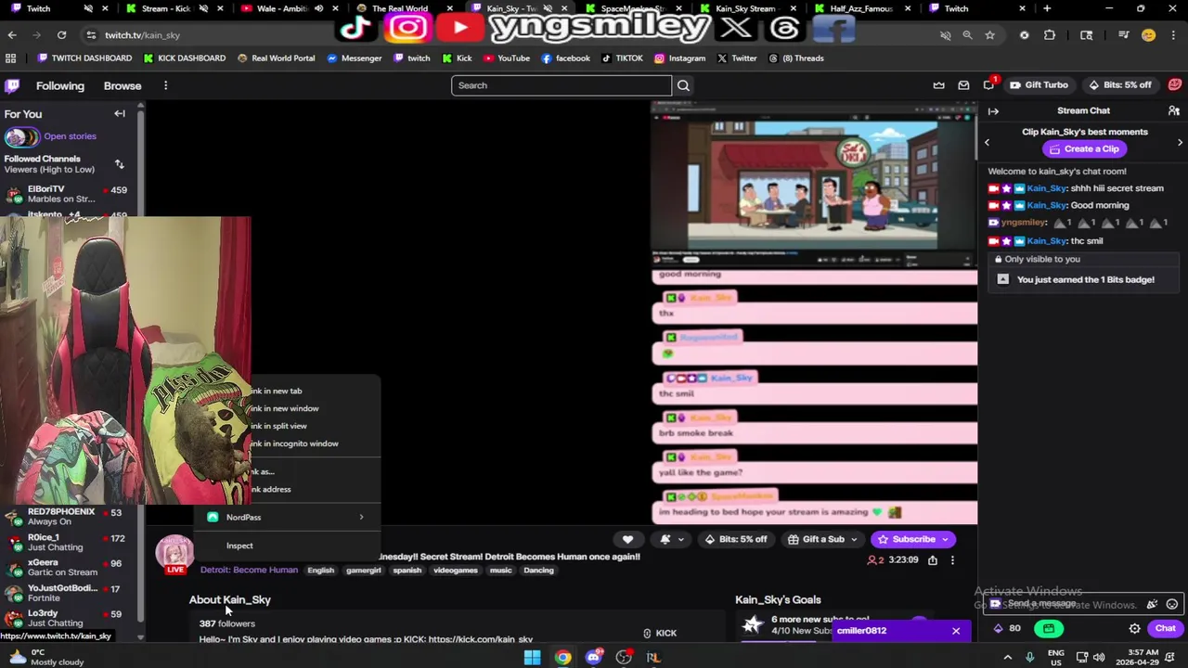The height and width of the screenshot is (668, 1188).
Task: Open Detroit: Become Human category link
Action: 249,570
